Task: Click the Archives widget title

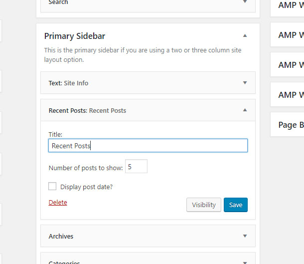Action: (61, 236)
